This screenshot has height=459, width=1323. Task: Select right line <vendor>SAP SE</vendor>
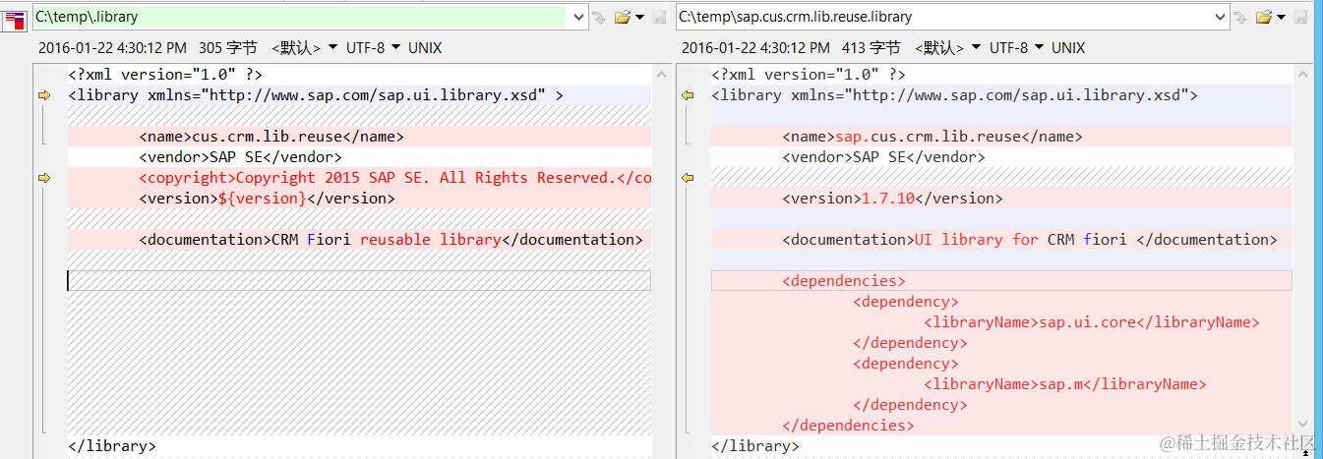(x=1001, y=157)
